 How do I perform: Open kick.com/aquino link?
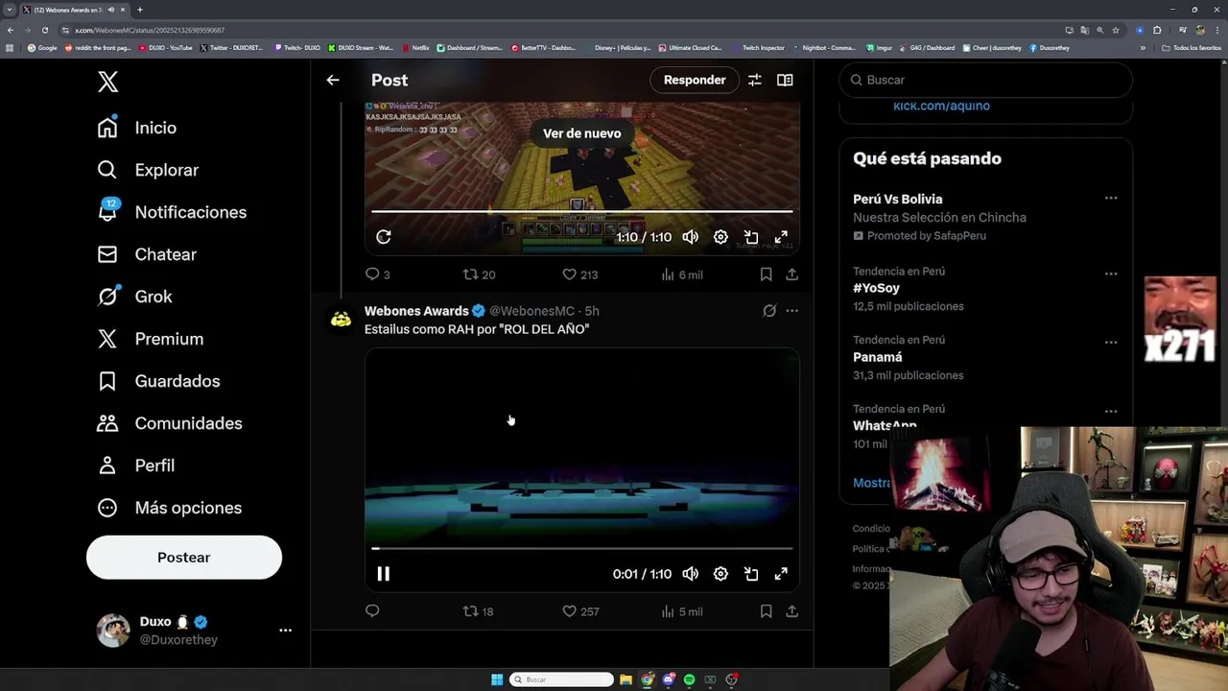tap(941, 106)
